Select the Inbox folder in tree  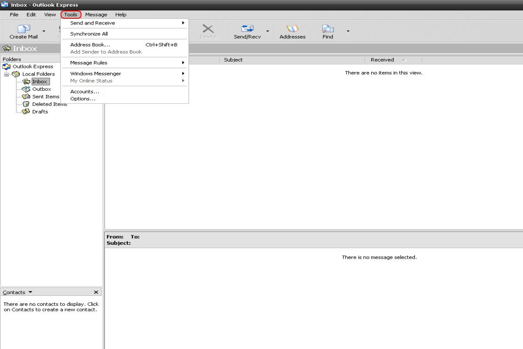(40, 82)
